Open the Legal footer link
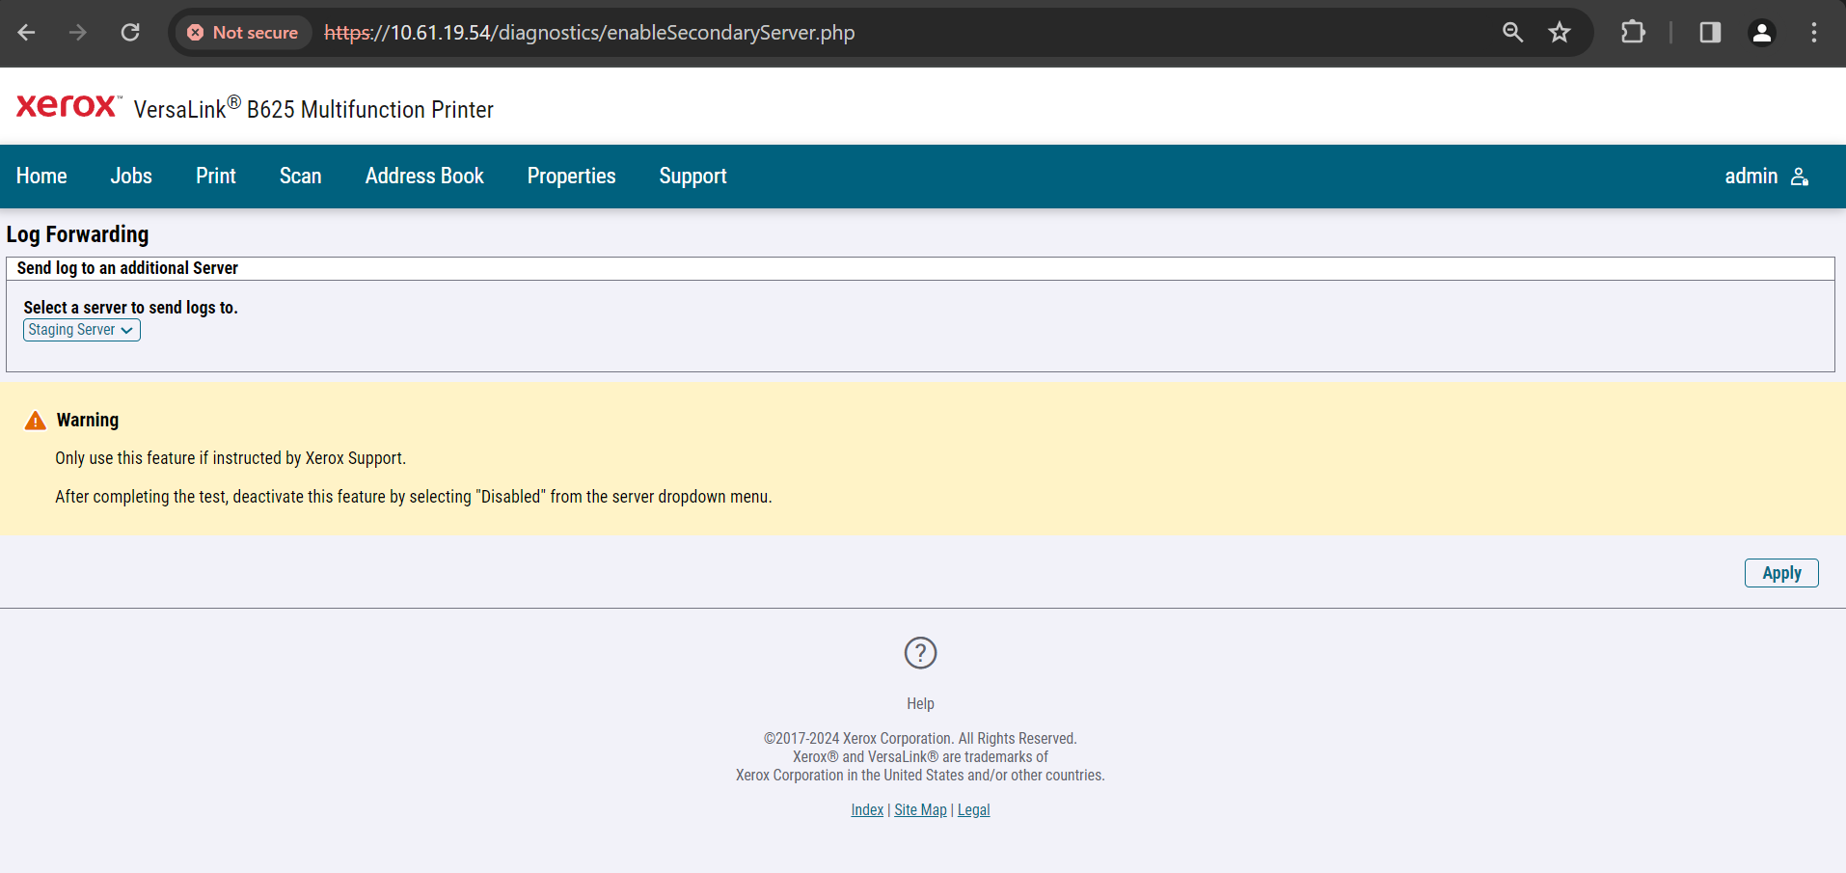The image size is (1846, 873). click(973, 810)
